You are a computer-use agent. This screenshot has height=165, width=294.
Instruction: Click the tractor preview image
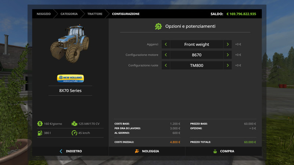(70, 44)
